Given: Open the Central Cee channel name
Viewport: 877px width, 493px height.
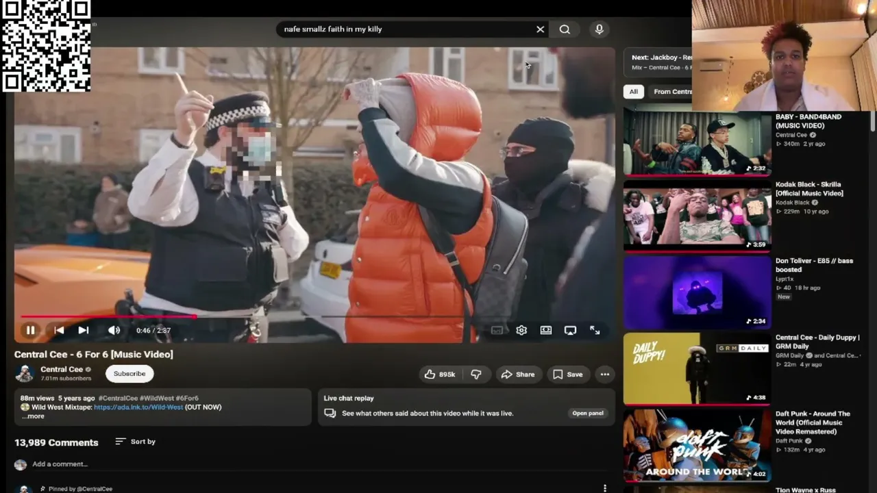Looking at the screenshot, I should click(62, 369).
